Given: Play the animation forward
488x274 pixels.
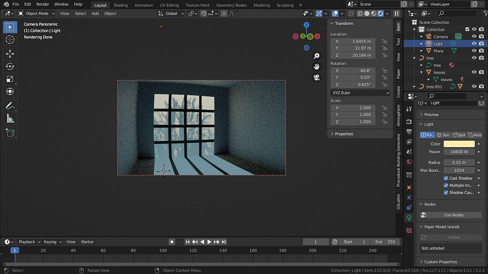Looking at the screenshot, I should (x=209, y=242).
